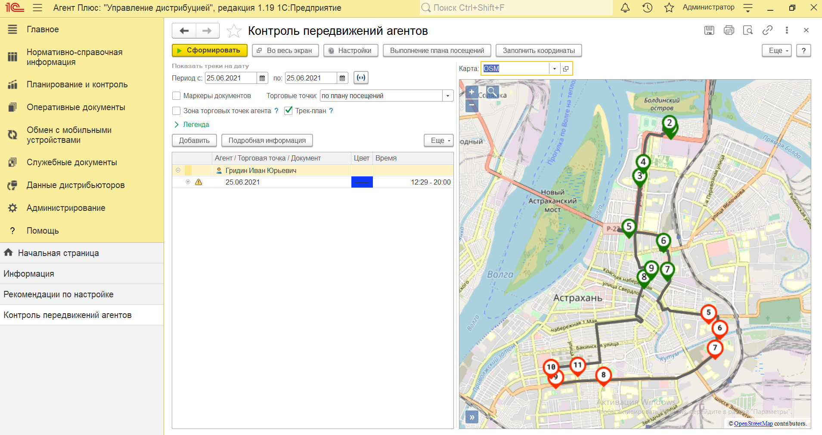The image size is (822, 435).
Task: Go back with the left arrow button
Action: pyautogui.click(x=184, y=31)
